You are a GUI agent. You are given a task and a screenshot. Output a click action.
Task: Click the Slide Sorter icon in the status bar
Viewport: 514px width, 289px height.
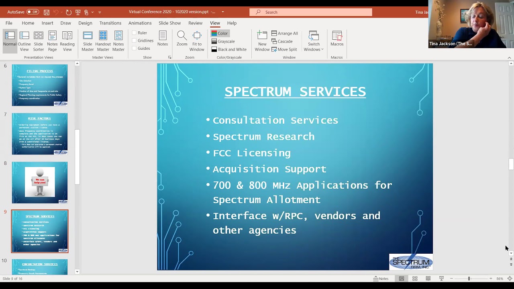point(415,279)
